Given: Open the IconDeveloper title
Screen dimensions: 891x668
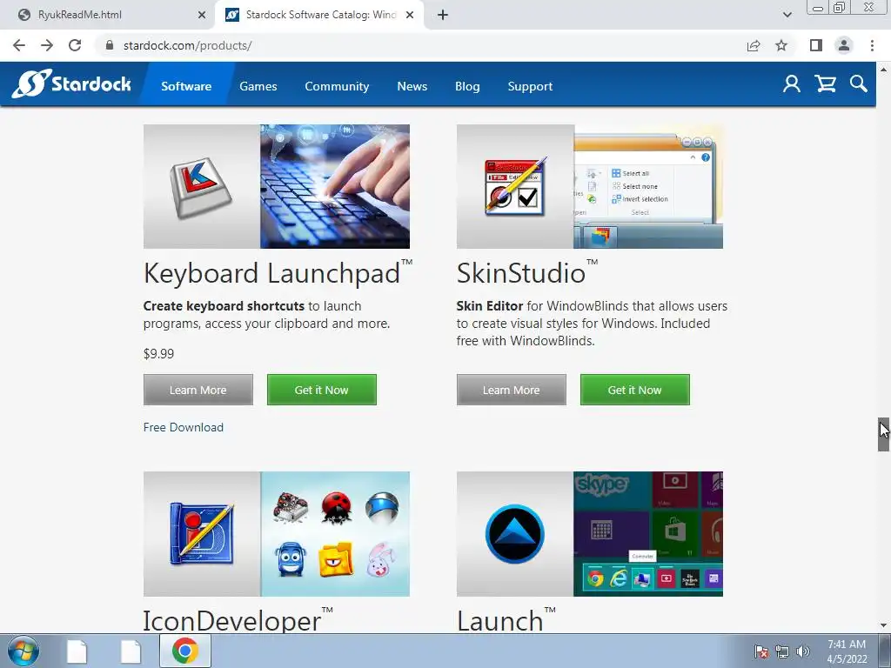Looking at the screenshot, I should click(x=238, y=619).
